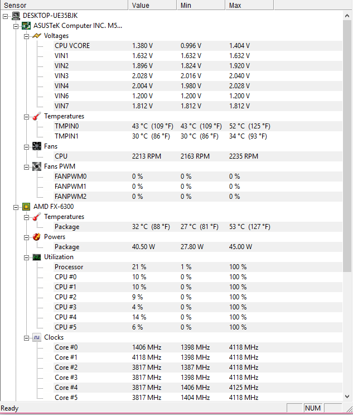Viewport: 353px width, 415px height.
Task: Select the CPU VCORE row
Action: 197,46
